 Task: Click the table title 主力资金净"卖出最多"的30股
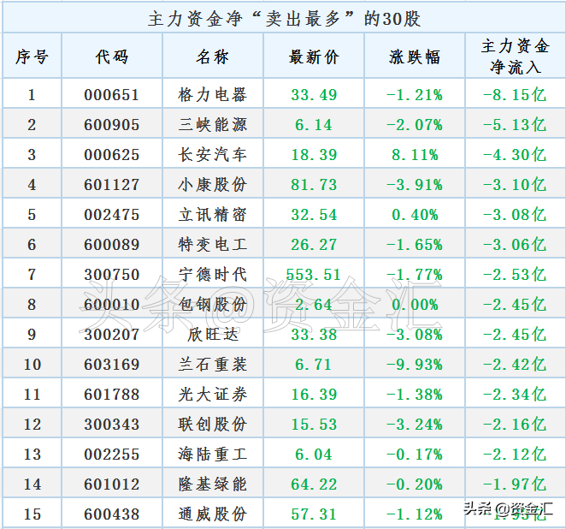point(284,19)
